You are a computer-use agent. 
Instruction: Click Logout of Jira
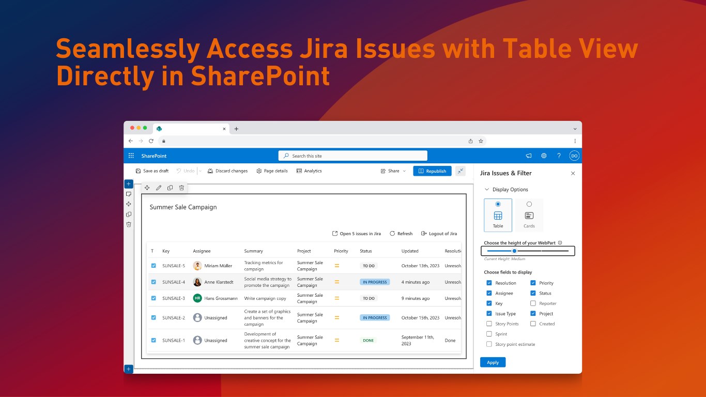point(439,234)
